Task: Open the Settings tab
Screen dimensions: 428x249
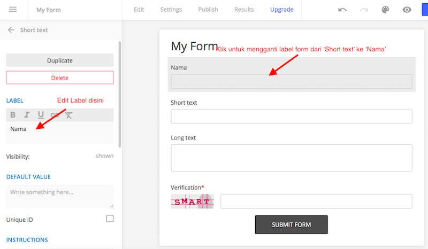Action: coord(171,10)
